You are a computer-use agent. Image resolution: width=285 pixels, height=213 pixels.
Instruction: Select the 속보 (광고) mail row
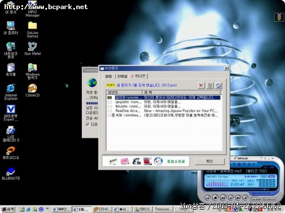click(164, 115)
